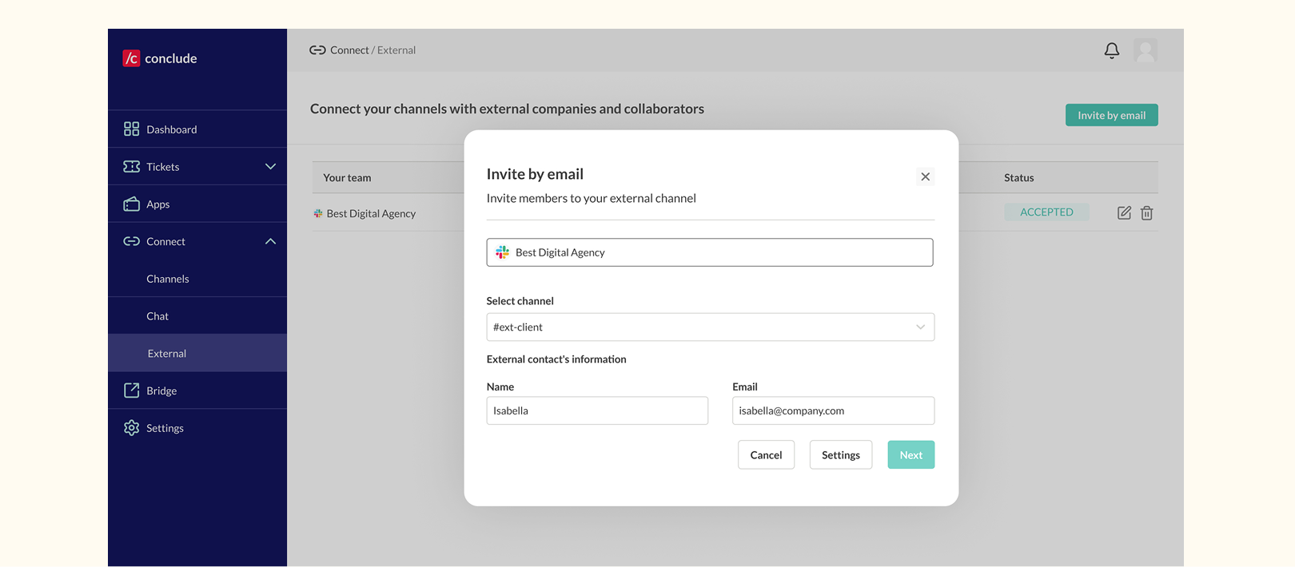This screenshot has width=1295, height=567.
Task: Click the Next button
Action: click(910, 455)
